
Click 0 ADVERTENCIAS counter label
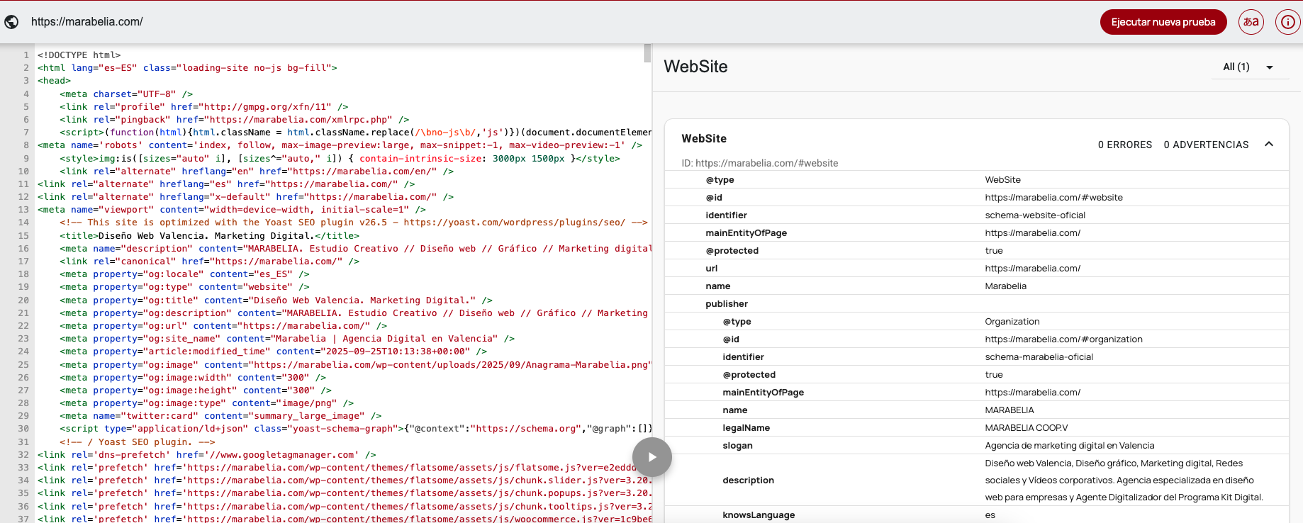[1206, 145]
